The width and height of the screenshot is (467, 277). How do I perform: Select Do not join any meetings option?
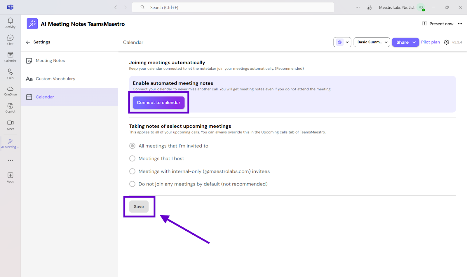pyautogui.click(x=132, y=184)
